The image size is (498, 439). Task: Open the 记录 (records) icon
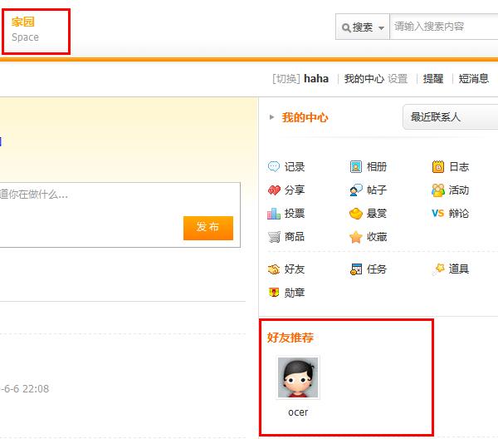tap(274, 167)
